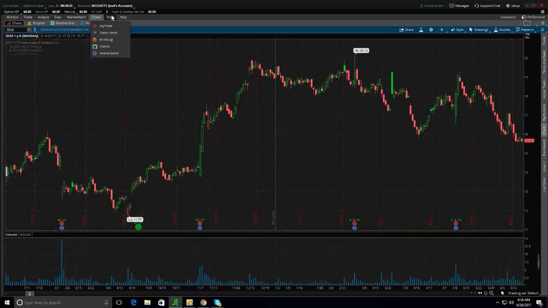The width and height of the screenshot is (548, 308).
Task: Switch to the Trade tab
Action: (x=28, y=17)
